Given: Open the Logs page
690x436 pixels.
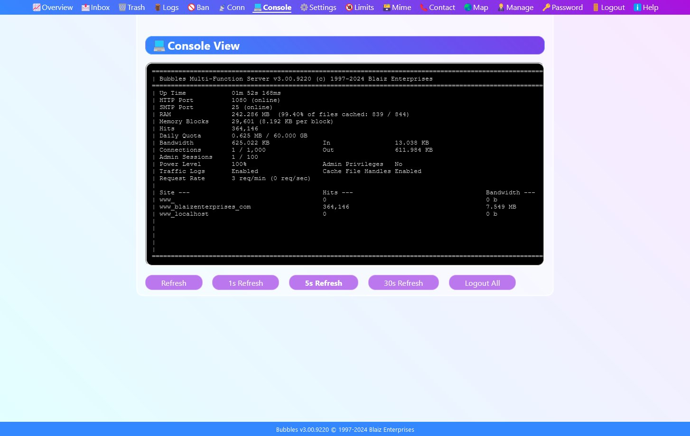Looking at the screenshot, I should click(x=166, y=8).
